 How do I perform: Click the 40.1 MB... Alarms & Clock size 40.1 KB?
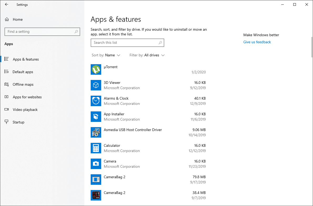[x=200, y=98]
